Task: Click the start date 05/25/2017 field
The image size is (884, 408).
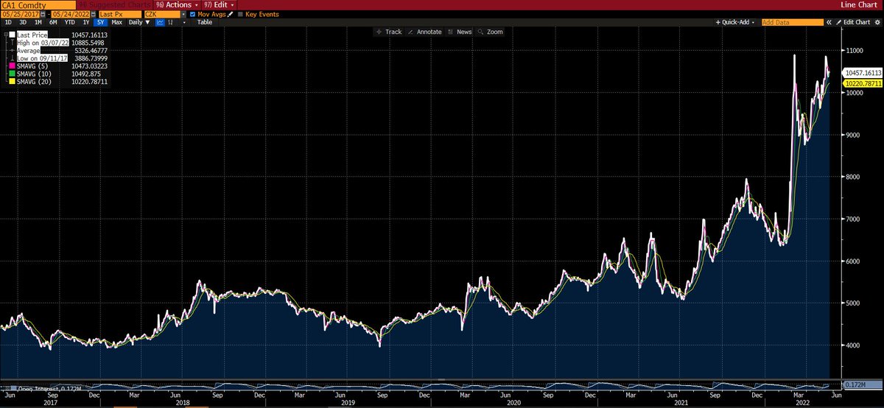Action: pyautogui.click(x=20, y=14)
